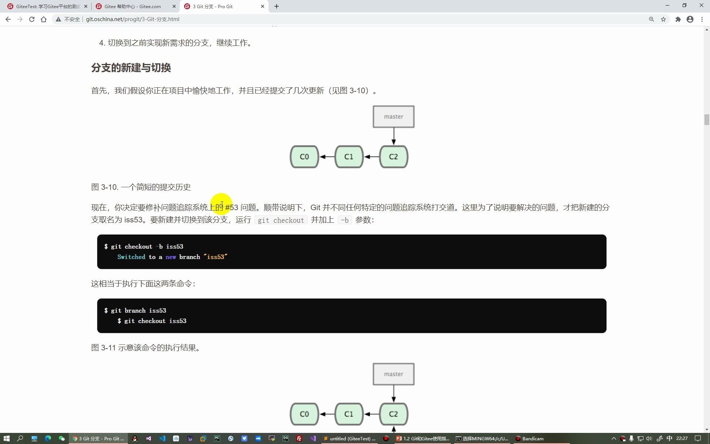Bookmark this page with the star icon
This screenshot has height=444, width=710.
pyautogui.click(x=663, y=19)
